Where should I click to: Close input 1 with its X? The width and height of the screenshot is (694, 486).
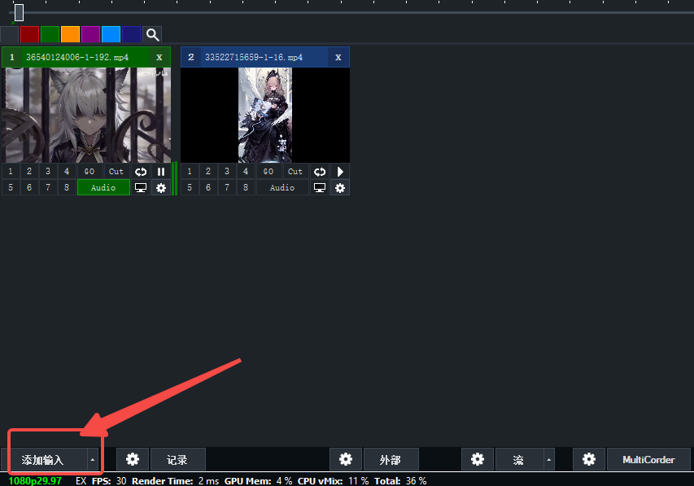pyautogui.click(x=159, y=57)
